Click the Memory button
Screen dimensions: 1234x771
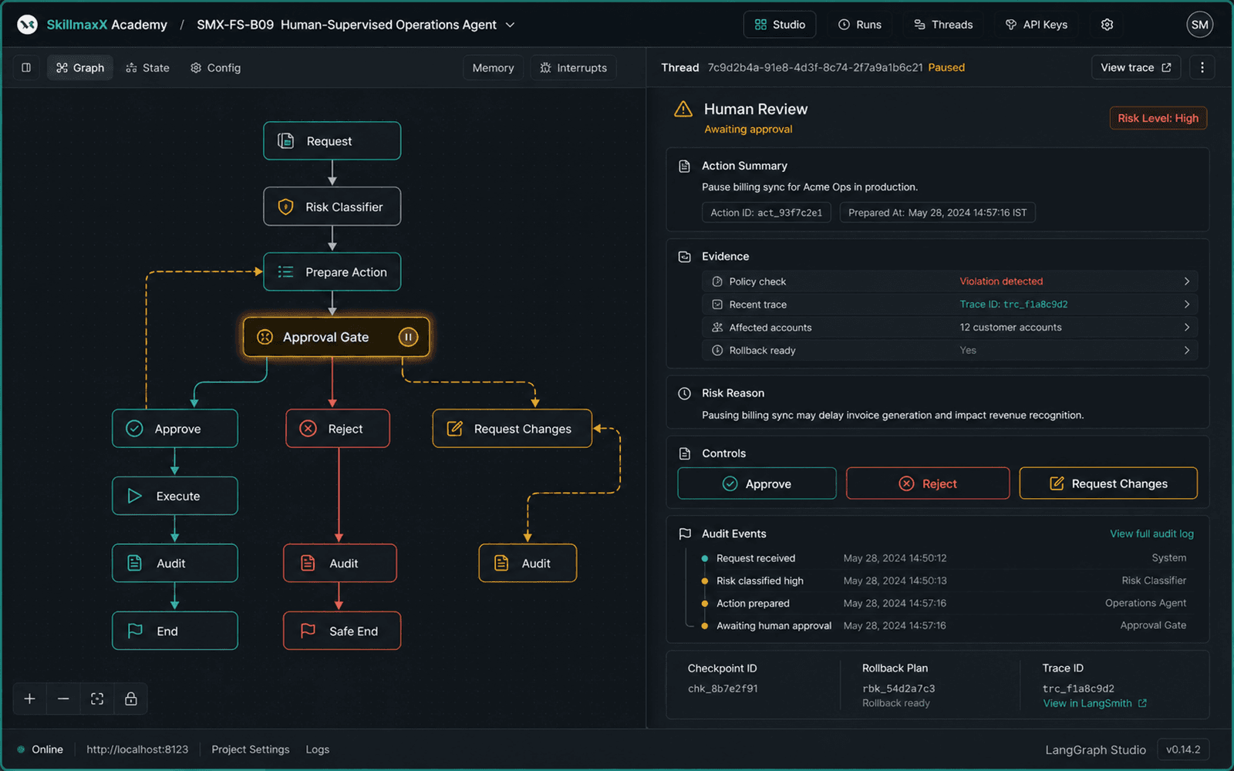[494, 68]
